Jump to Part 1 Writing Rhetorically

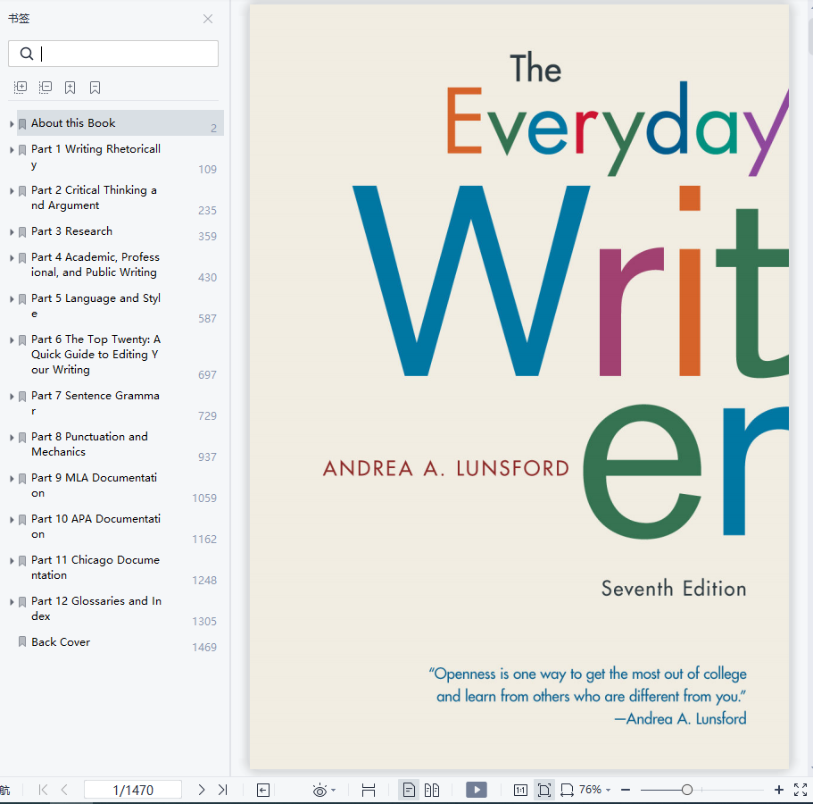click(95, 156)
